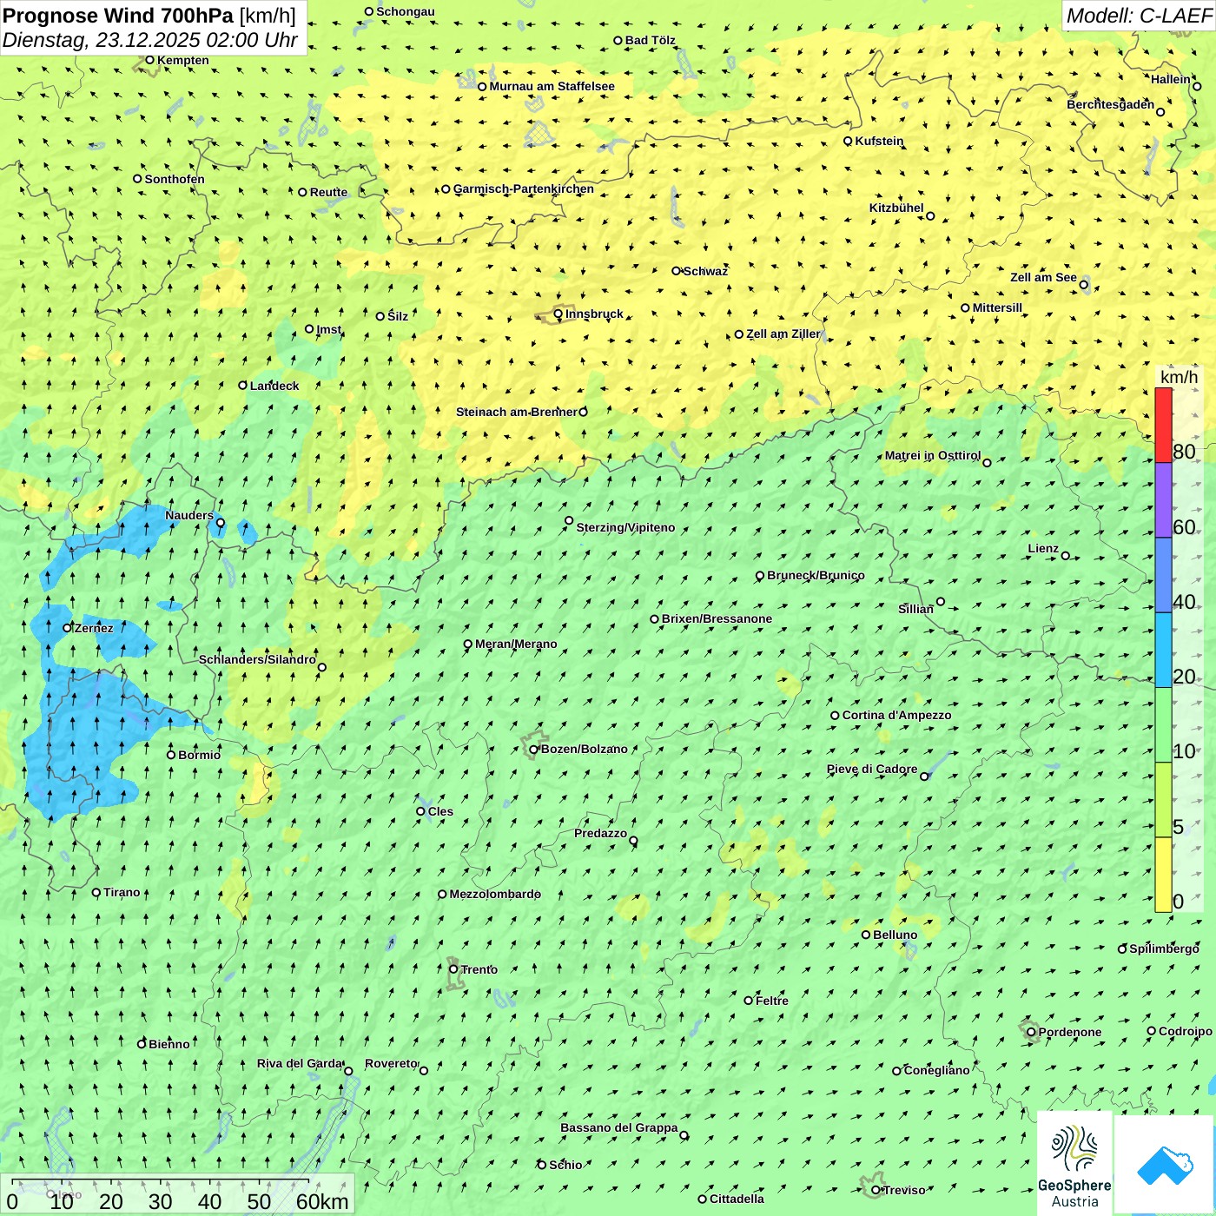Viewport: 1216px width, 1216px height.
Task: Click the Schongau town label
Action: point(406,12)
